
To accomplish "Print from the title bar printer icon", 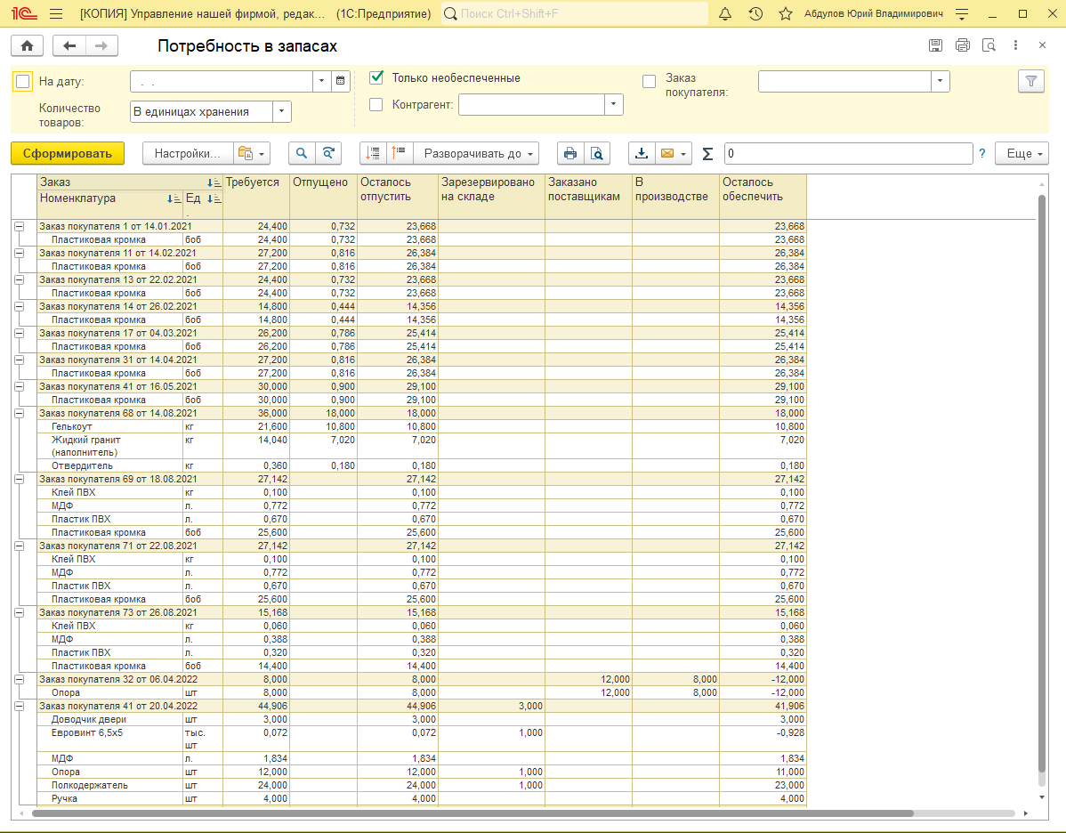I will pyautogui.click(x=962, y=45).
